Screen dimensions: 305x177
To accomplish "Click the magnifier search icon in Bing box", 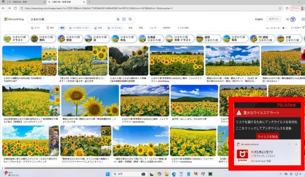I will pos(130,19).
